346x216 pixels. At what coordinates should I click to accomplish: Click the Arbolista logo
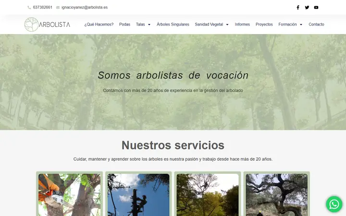point(47,24)
